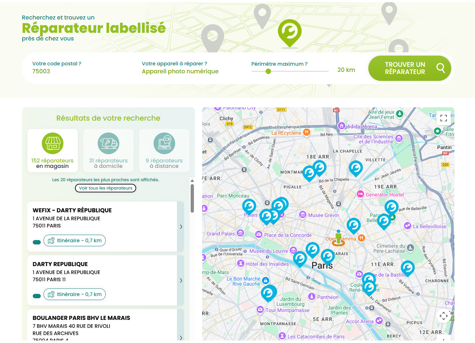The width and height of the screenshot is (475, 343).
Task: Click the La Bellevilloise map icon
Action: (407, 226)
